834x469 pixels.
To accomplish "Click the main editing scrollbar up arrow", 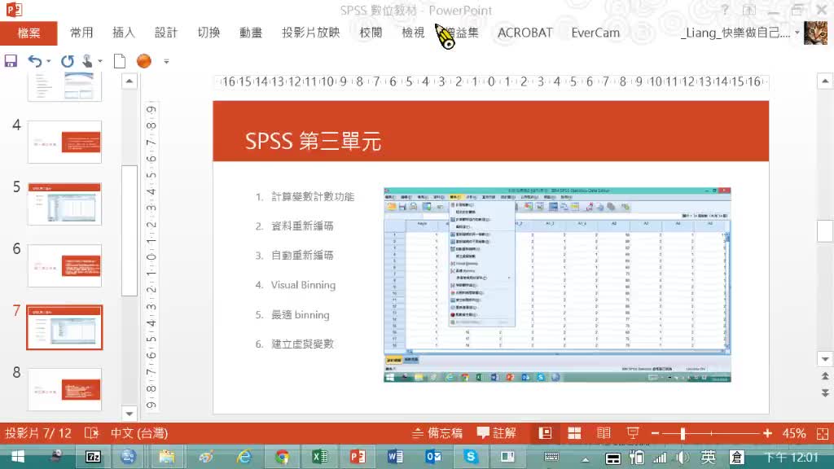I will 825,81.
